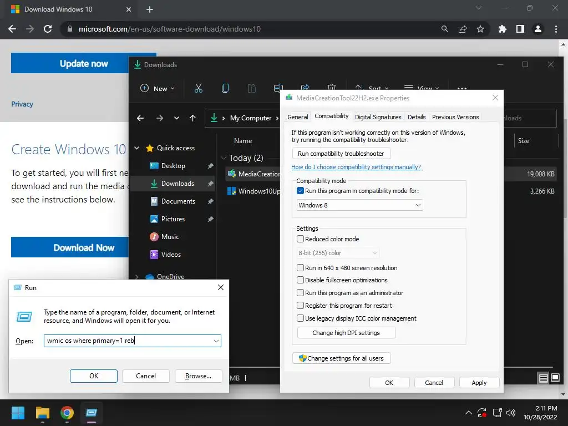Click OK in the Properties dialog
Image resolution: width=568 pixels, height=426 pixels.
(x=389, y=383)
